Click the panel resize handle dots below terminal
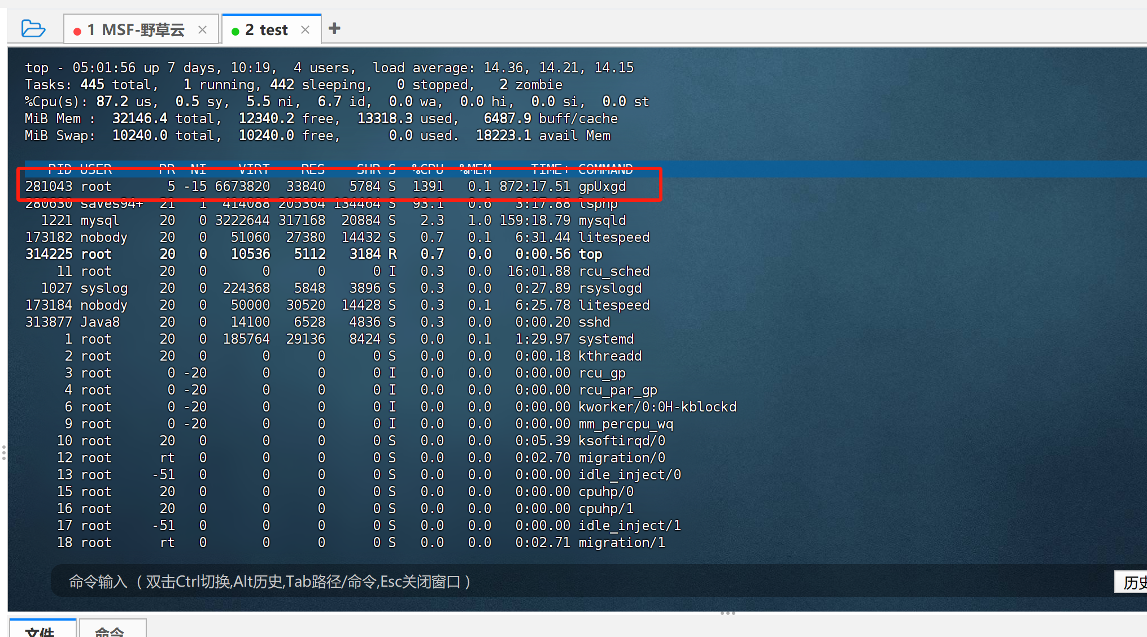1147x637 pixels. tap(727, 613)
